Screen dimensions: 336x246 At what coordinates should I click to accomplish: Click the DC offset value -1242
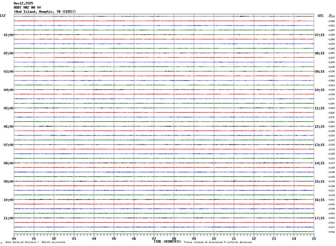click(x=331, y=81)
